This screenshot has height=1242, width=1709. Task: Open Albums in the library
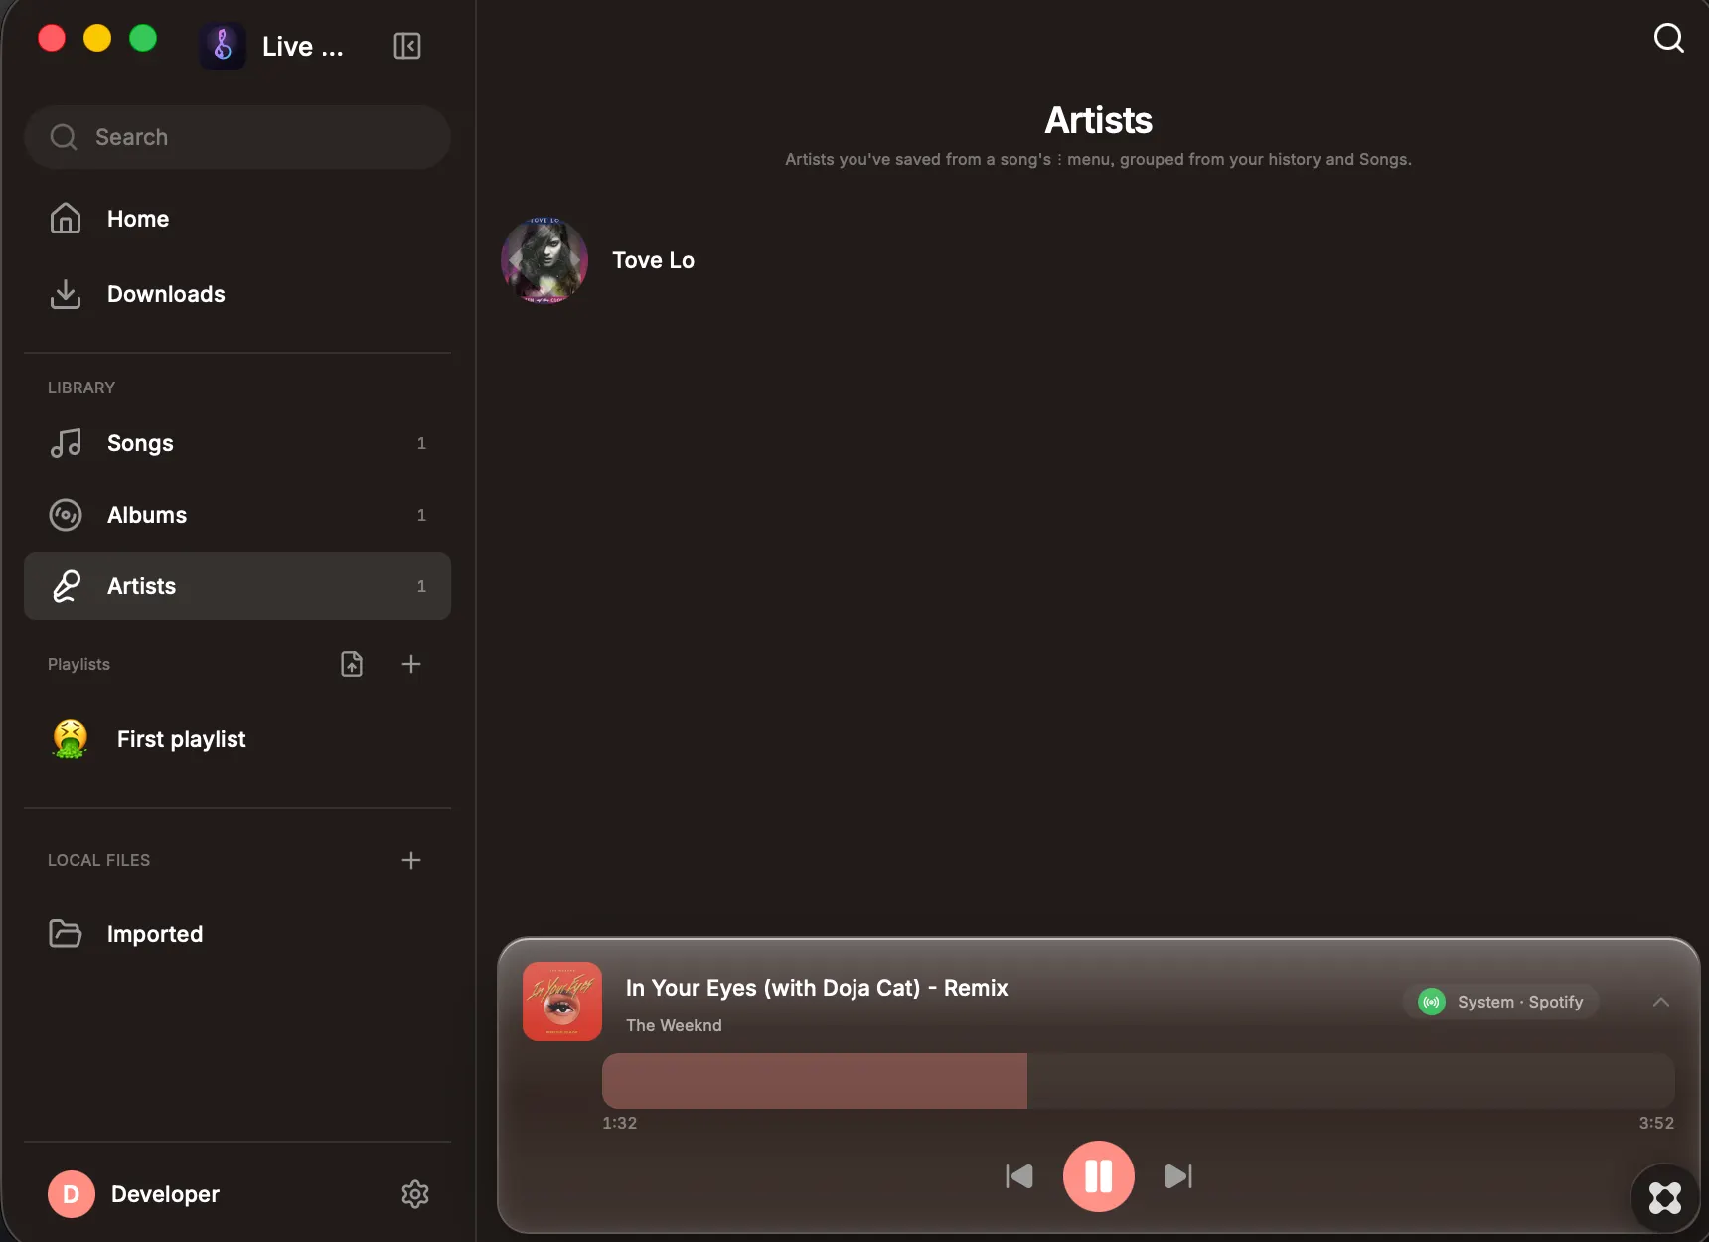[237, 515]
